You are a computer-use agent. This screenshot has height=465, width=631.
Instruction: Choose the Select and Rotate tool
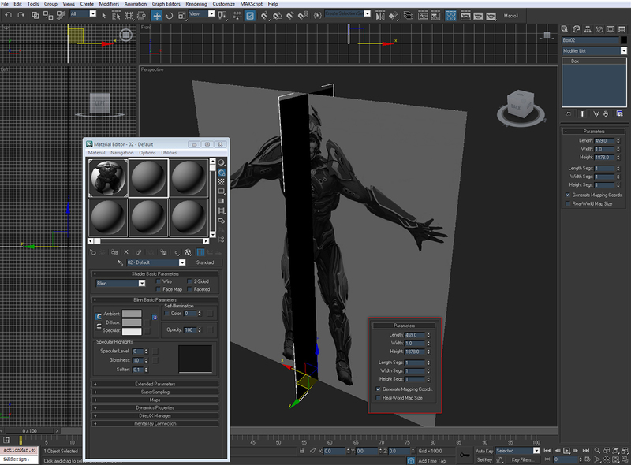pos(169,15)
